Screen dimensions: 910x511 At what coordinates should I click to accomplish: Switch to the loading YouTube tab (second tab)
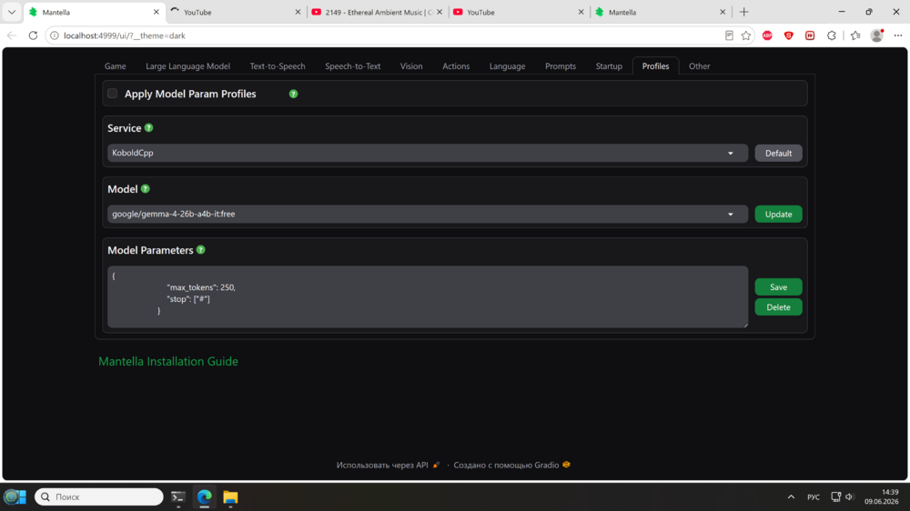[x=235, y=12]
